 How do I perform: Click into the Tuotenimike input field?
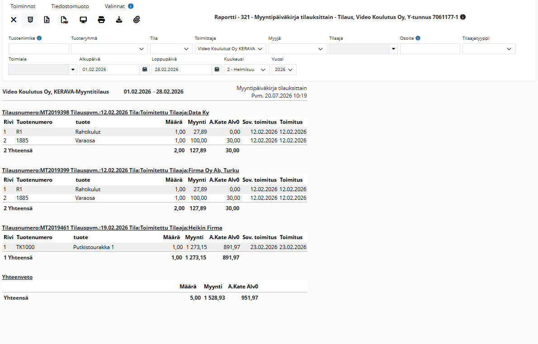tap(39, 49)
